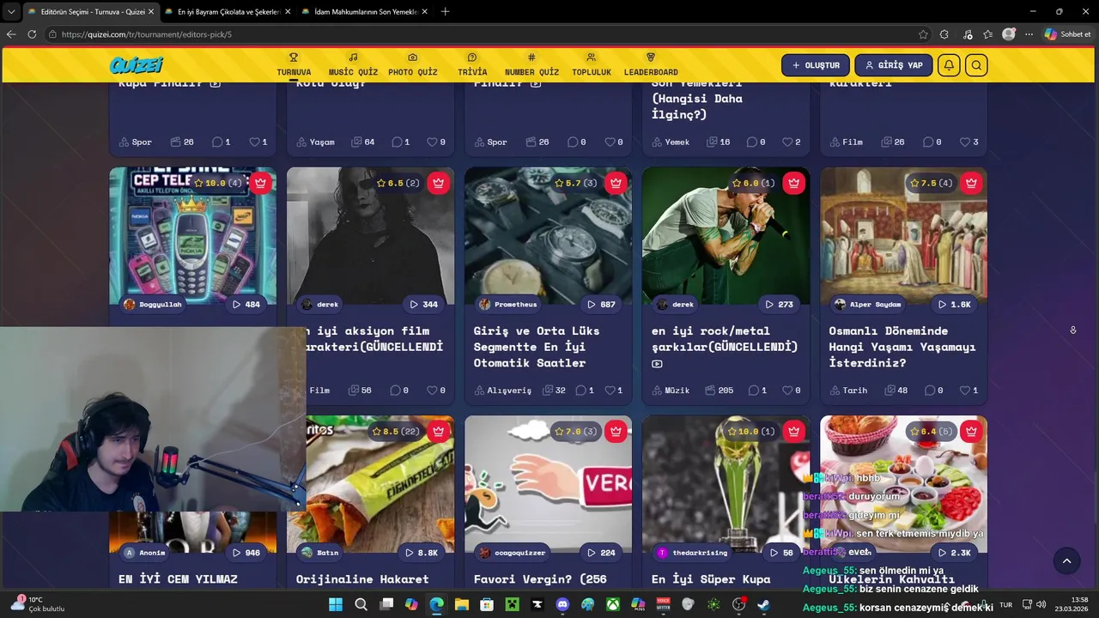The width and height of the screenshot is (1099, 618).
Task: Open Giriş ve Orta Lüks Segmentte title
Action: (537, 347)
